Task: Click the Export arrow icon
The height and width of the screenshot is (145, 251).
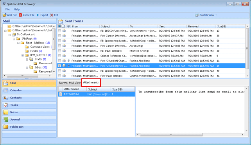Action: point(38,15)
